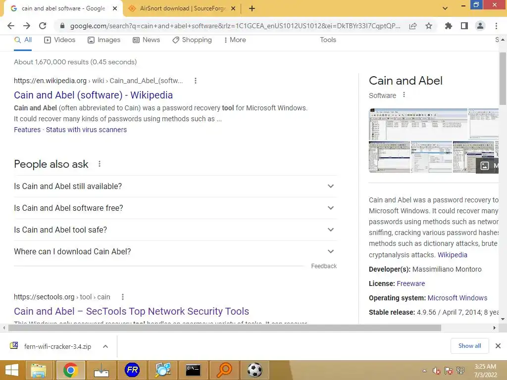Open options for the sectools.org result
507x380 pixels.
click(123, 297)
